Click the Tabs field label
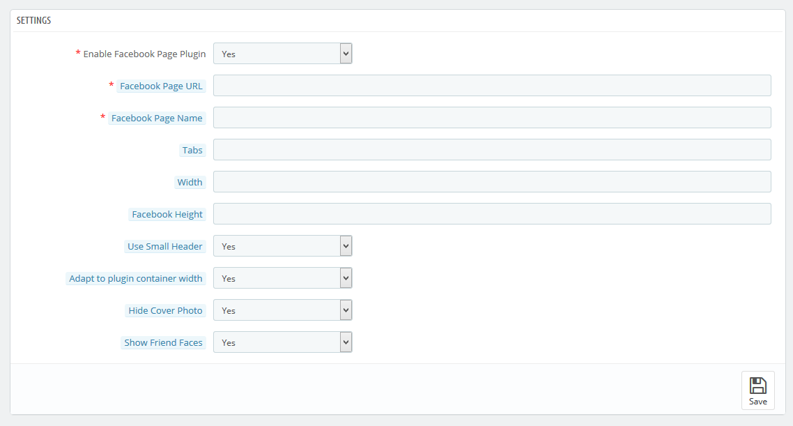 click(x=192, y=150)
